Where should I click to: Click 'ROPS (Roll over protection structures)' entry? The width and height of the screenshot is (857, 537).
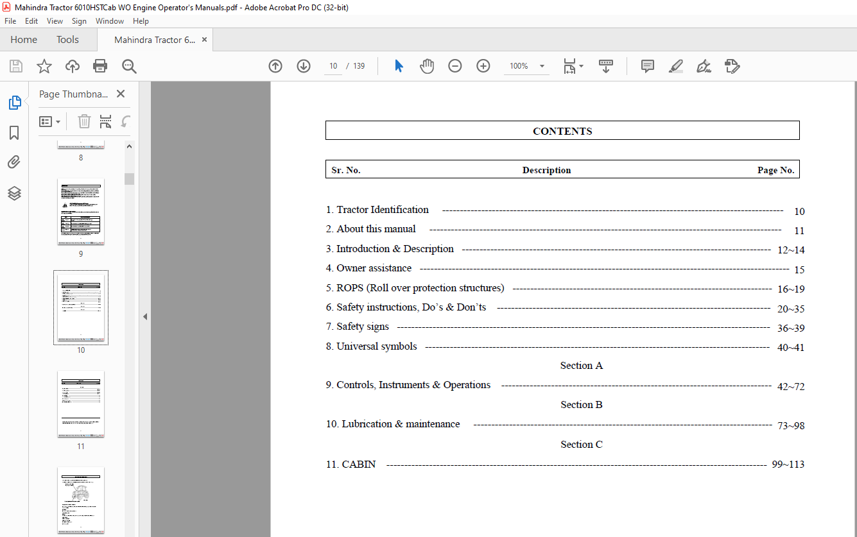[415, 288]
